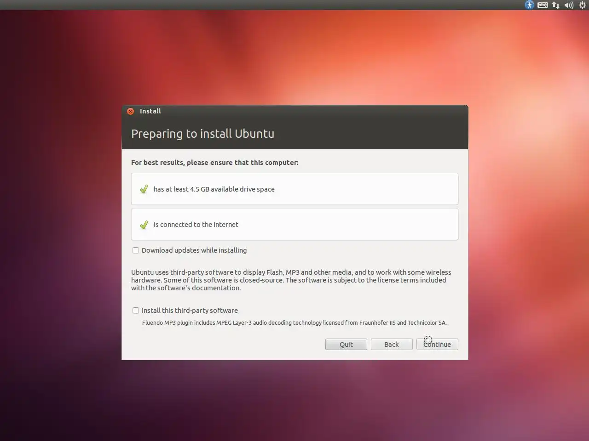Screen dimensions: 589x441
Task: Open the accessibility menu in top panel
Action: pyautogui.click(x=530, y=5)
